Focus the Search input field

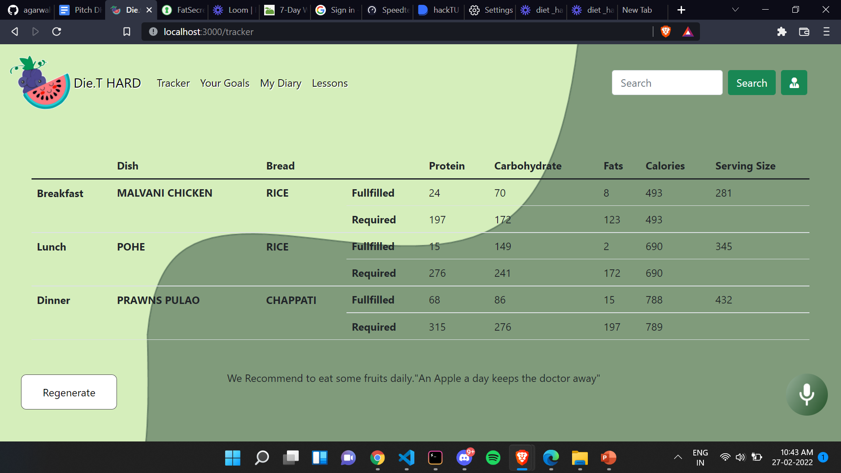pyautogui.click(x=667, y=83)
